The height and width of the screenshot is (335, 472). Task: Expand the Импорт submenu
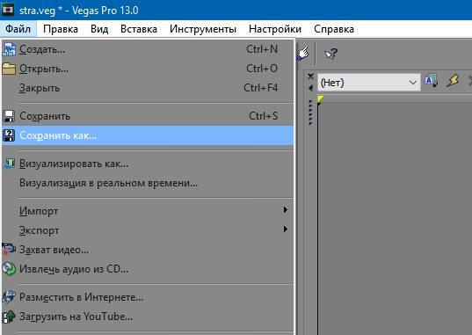pyautogui.click(x=148, y=211)
